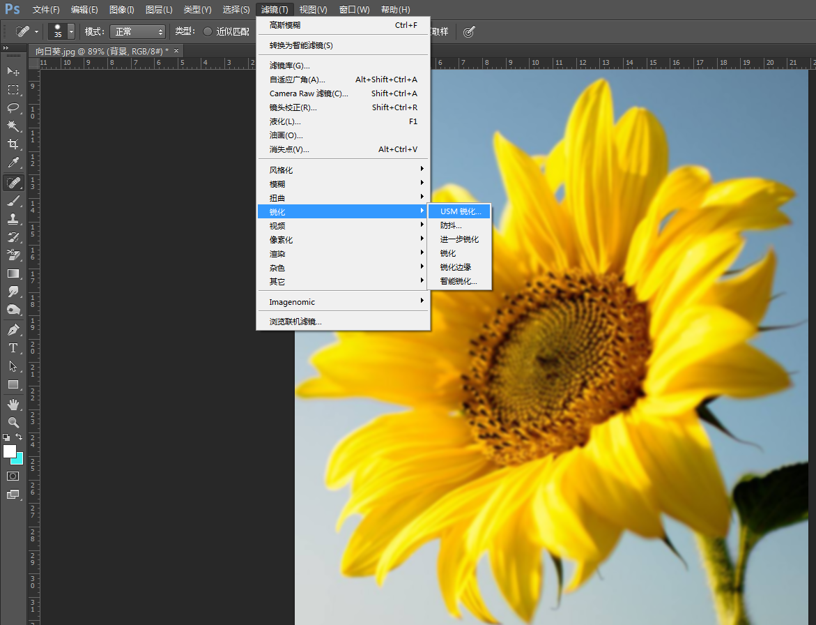
Task: Reset default foreground and background colors
Action: click(6, 437)
